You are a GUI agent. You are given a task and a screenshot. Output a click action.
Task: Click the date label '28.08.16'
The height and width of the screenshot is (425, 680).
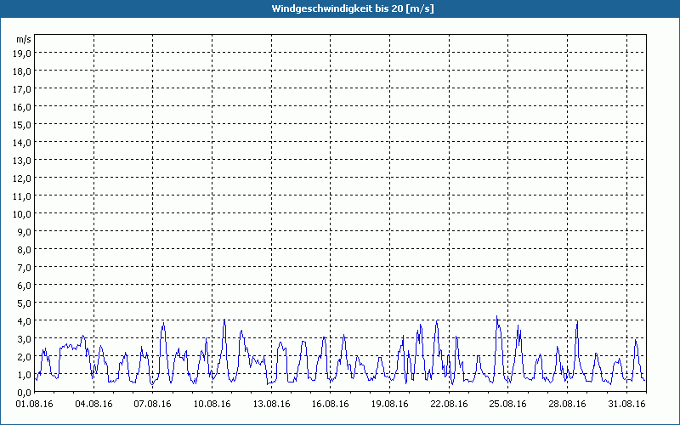point(568,404)
